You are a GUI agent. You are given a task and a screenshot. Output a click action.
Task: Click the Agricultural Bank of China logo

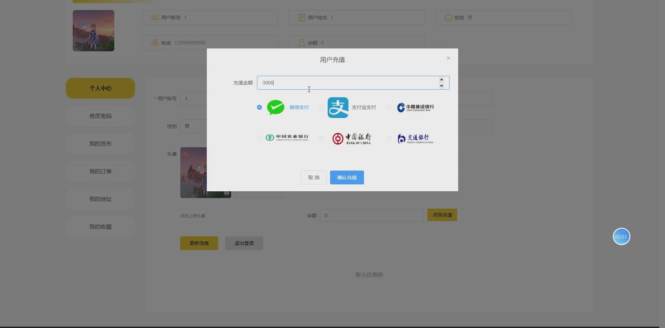pos(287,138)
